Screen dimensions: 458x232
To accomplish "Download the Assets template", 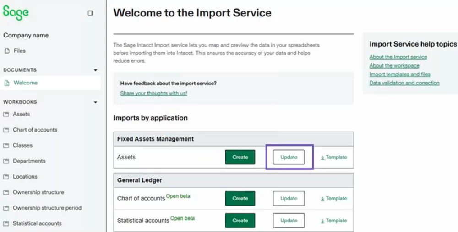I will tap(333, 157).
